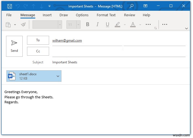Click the To button
The width and height of the screenshot is (193, 138).
pyautogui.click(x=38, y=40)
